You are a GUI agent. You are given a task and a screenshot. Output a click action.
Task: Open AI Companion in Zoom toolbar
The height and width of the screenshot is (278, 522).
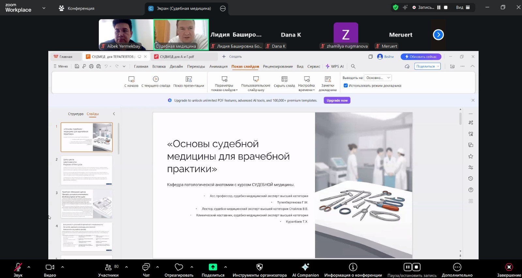[x=305, y=267]
